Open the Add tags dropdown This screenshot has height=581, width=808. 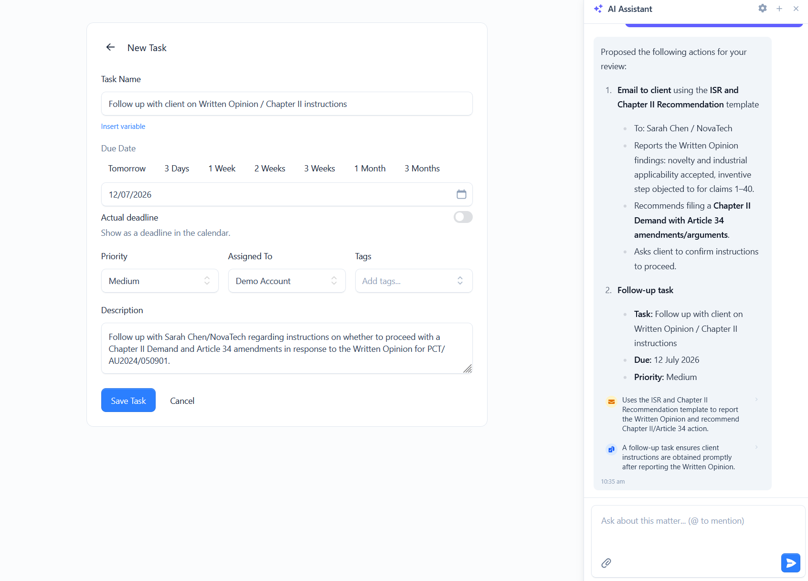[414, 281]
